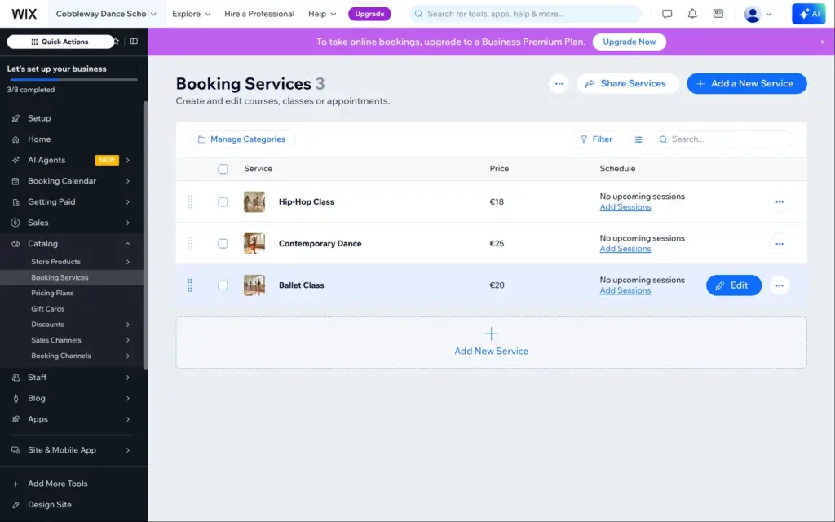The height and width of the screenshot is (522, 835).
Task: Collapse the sidebar using the panel icon
Action: click(135, 42)
